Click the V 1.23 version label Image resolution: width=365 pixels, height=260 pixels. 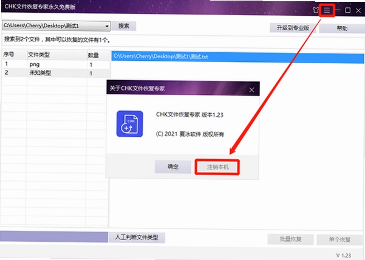pyautogui.click(x=344, y=255)
